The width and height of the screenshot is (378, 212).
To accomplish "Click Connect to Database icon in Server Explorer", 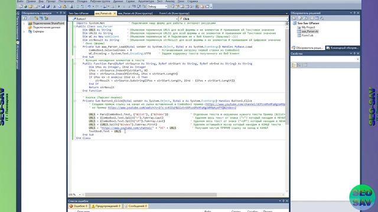I will 36,18.
